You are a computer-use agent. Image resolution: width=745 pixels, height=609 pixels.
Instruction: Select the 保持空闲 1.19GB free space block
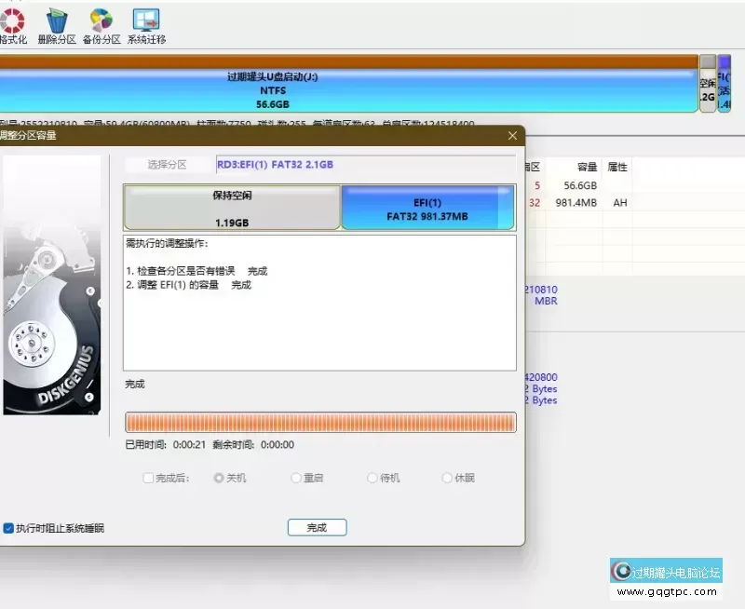[x=232, y=208]
